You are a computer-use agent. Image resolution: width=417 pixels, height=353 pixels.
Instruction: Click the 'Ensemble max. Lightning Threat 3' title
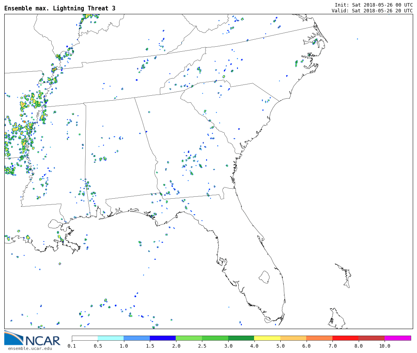[60, 8]
